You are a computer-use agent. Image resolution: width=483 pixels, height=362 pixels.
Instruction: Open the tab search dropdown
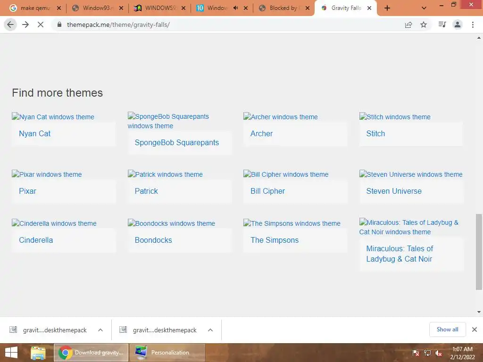[x=424, y=8]
